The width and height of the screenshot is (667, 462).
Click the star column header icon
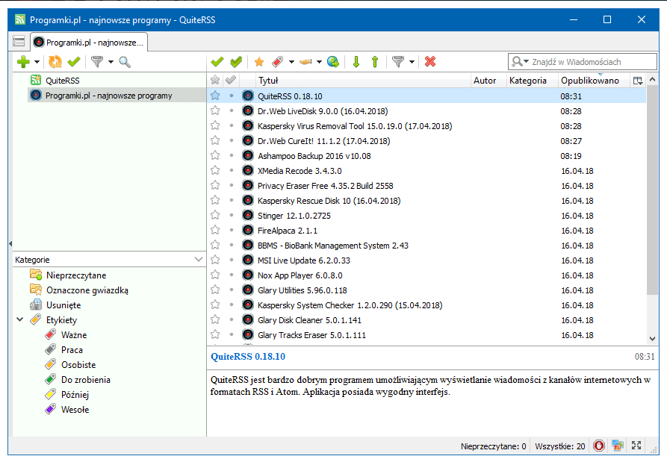click(215, 81)
